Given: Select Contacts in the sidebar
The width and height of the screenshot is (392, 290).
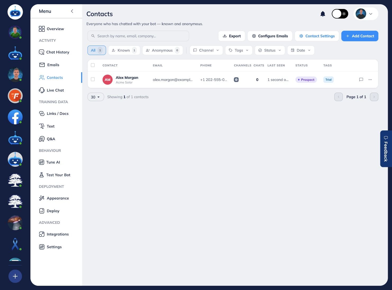Looking at the screenshot, I should point(51,78).
